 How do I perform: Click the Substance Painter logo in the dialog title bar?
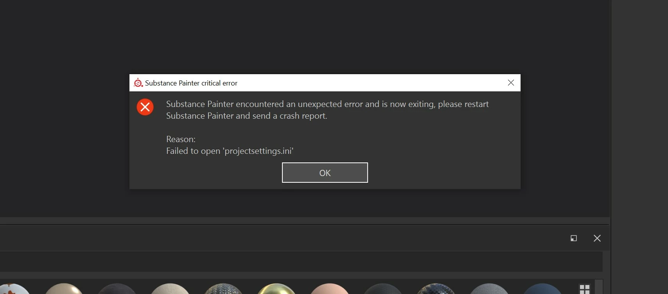click(x=138, y=83)
